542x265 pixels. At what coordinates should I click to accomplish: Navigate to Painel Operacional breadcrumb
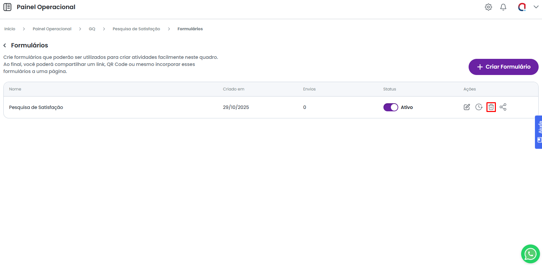click(52, 29)
